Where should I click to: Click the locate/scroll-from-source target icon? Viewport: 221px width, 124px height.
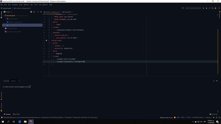coord(31,12)
